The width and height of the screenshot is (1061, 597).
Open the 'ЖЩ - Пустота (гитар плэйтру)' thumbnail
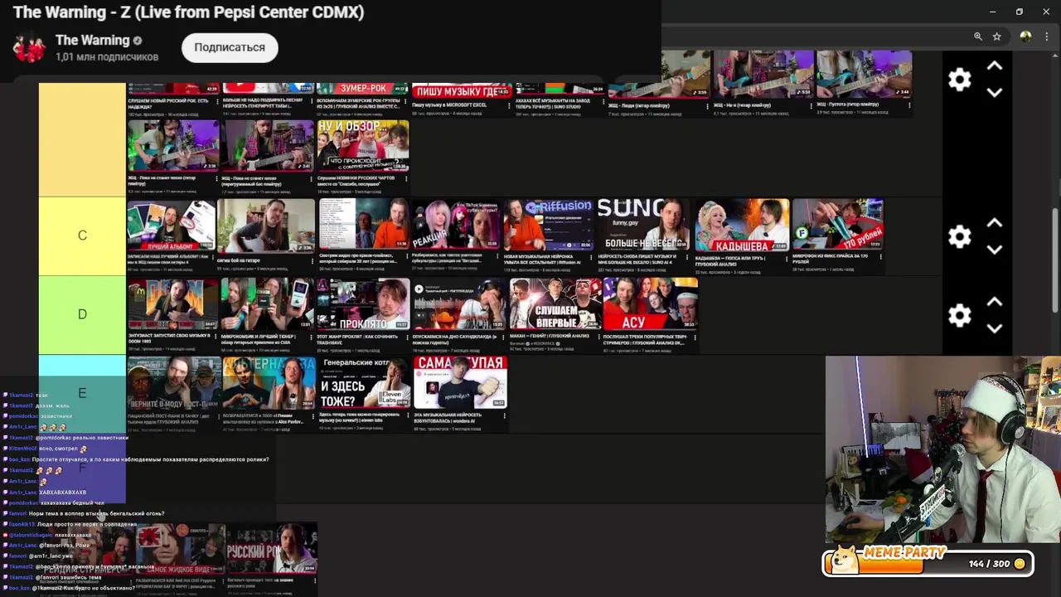point(864,75)
